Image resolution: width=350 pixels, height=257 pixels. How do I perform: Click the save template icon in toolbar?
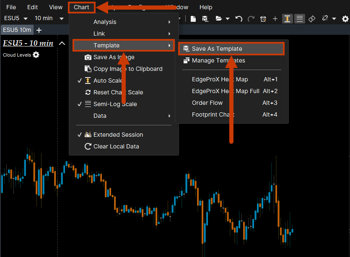(x=205, y=19)
